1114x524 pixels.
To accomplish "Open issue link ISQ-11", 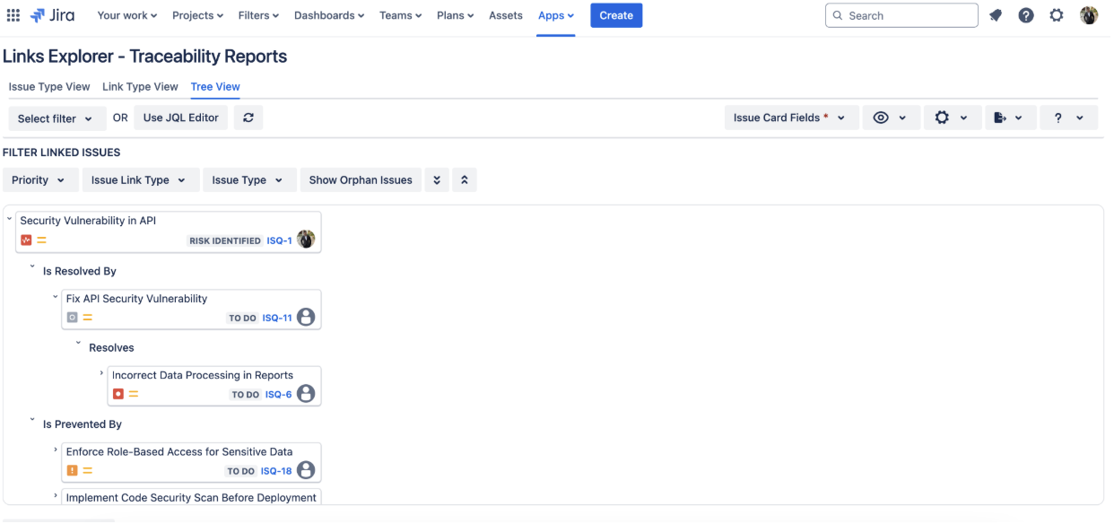I will click(277, 318).
